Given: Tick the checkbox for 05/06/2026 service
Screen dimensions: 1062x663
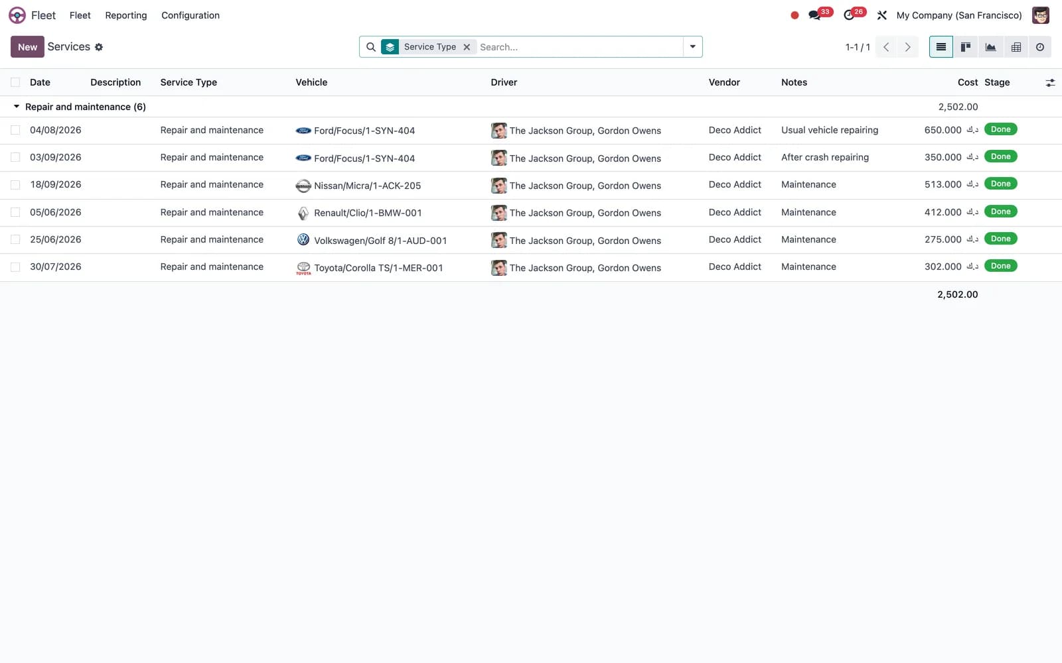Looking at the screenshot, I should tap(15, 212).
